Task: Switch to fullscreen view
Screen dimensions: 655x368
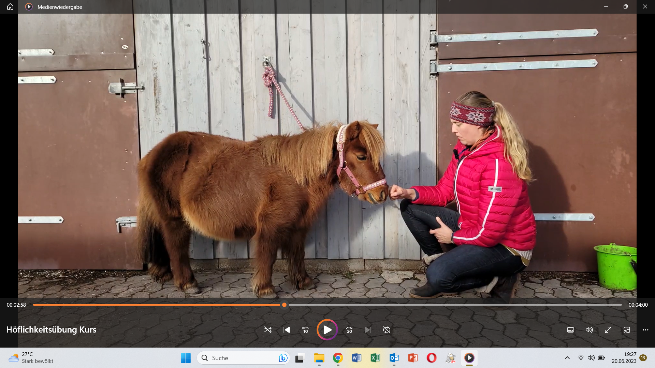Action: tap(608, 330)
